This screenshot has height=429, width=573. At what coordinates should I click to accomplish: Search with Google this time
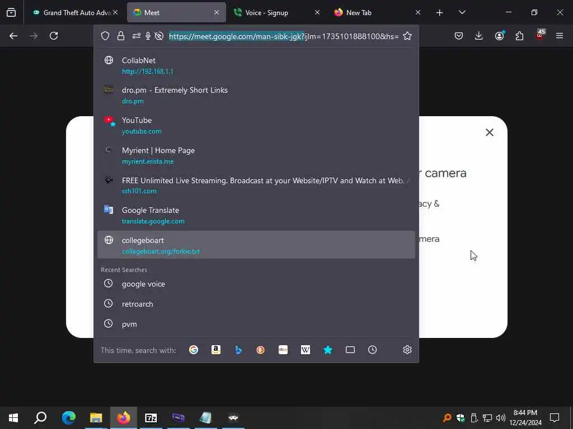click(194, 350)
